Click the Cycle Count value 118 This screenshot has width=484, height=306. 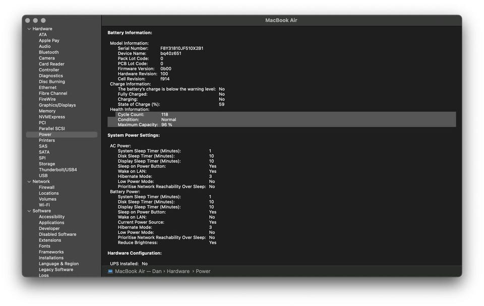click(x=164, y=115)
